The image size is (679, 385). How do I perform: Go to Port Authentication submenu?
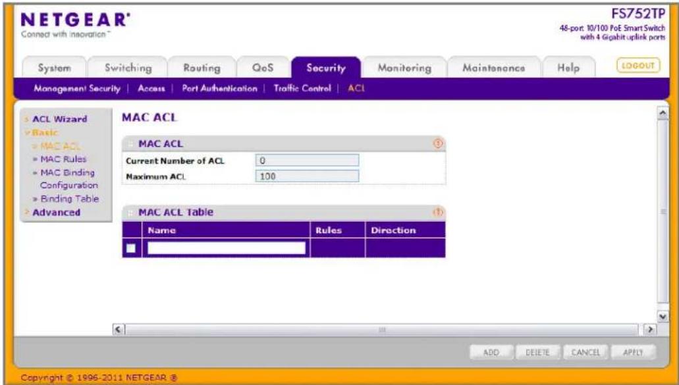coord(219,88)
